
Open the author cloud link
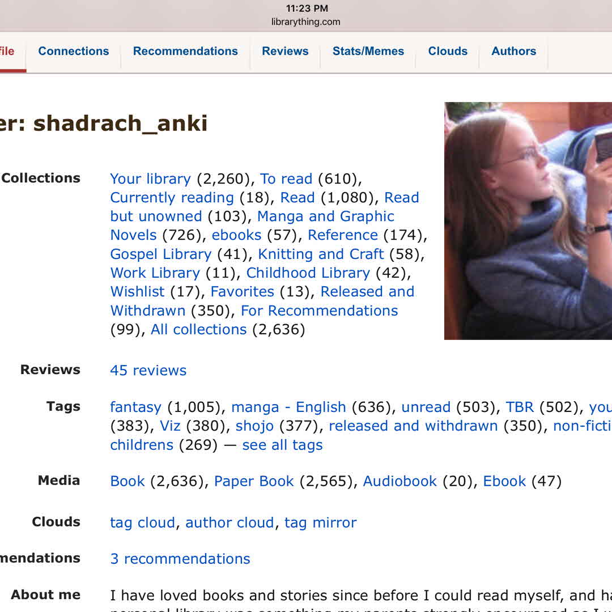point(229,523)
